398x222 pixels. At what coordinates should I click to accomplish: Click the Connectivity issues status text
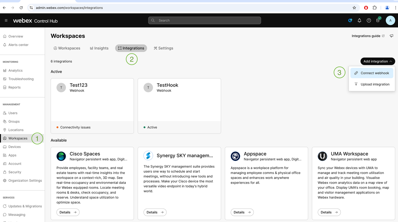click(x=75, y=127)
